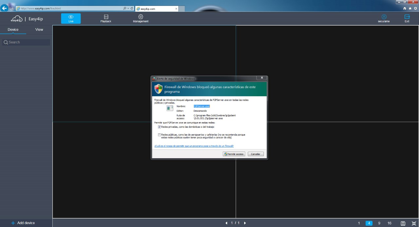419x227 pixels.
Task: Switch to the Device tab
Action: point(13,29)
